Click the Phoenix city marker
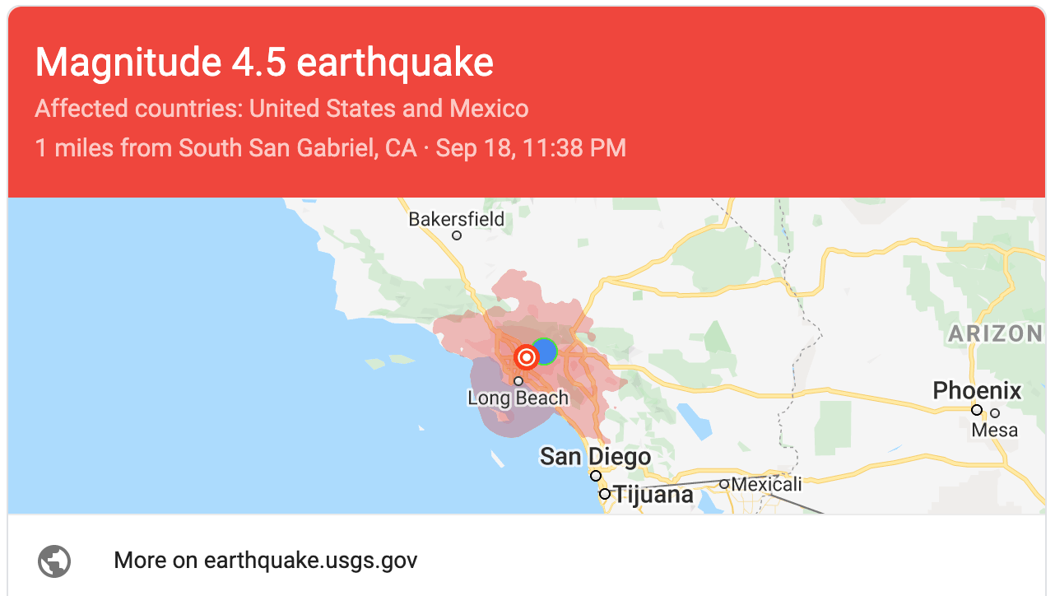Viewport: 1055px width, 596px height. point(977,410)
